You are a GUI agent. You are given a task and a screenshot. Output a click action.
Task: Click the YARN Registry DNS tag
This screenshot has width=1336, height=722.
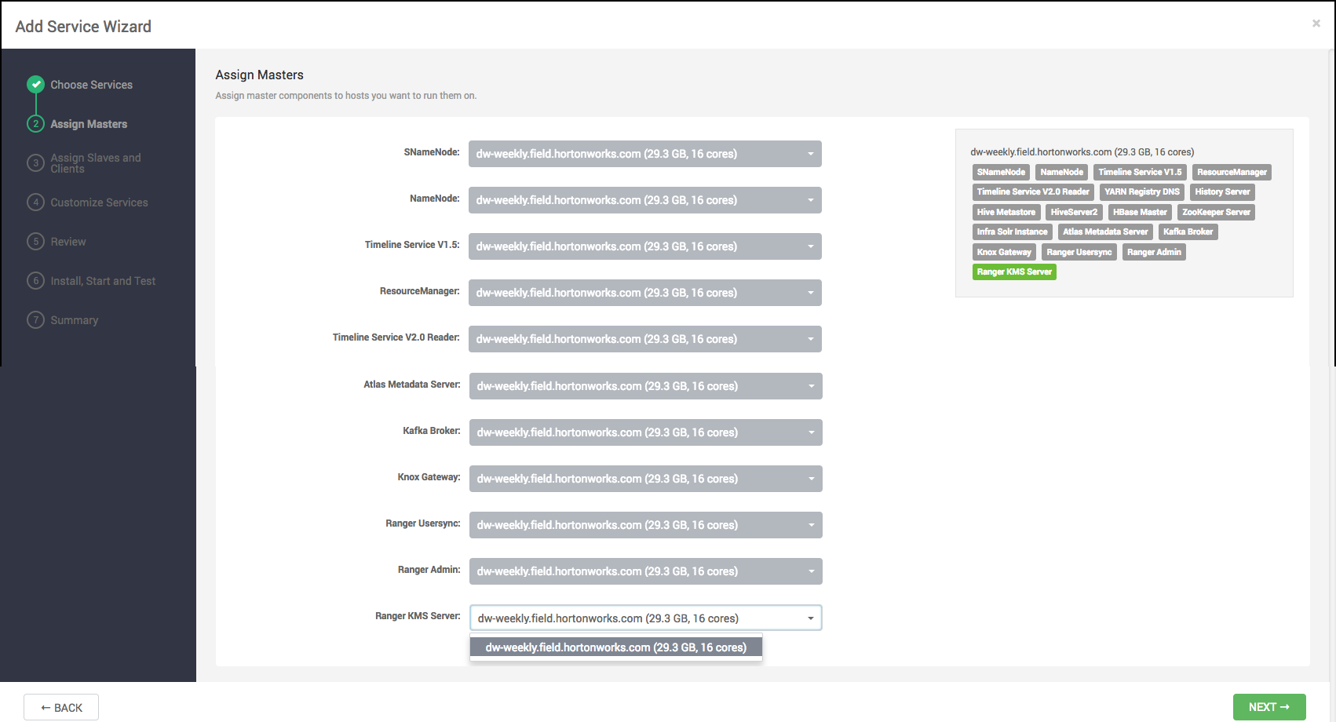1142,191
